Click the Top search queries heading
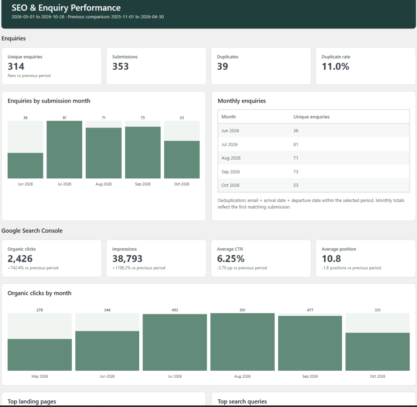This screenshot has width=417, height=407. click(242, 401)
